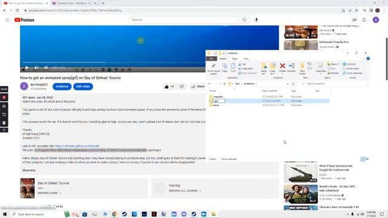
Task: Click Cut in the Clipboard group
Action: tap(242, 64)
